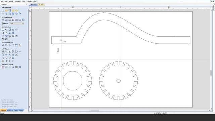Save the file with floppy icon
This screenshot has width=215, height=121.
tap(10, 10)
